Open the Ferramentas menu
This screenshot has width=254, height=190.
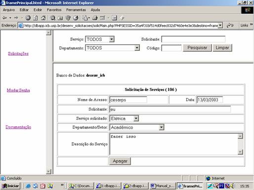click(76, 10)
